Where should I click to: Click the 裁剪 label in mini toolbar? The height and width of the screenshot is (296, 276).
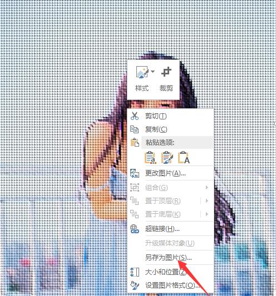[x=166, y=88]
